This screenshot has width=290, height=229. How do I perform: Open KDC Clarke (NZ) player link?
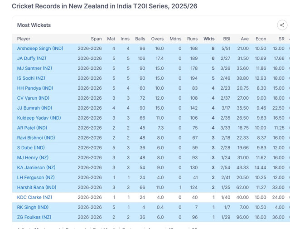tap(34, 198)
